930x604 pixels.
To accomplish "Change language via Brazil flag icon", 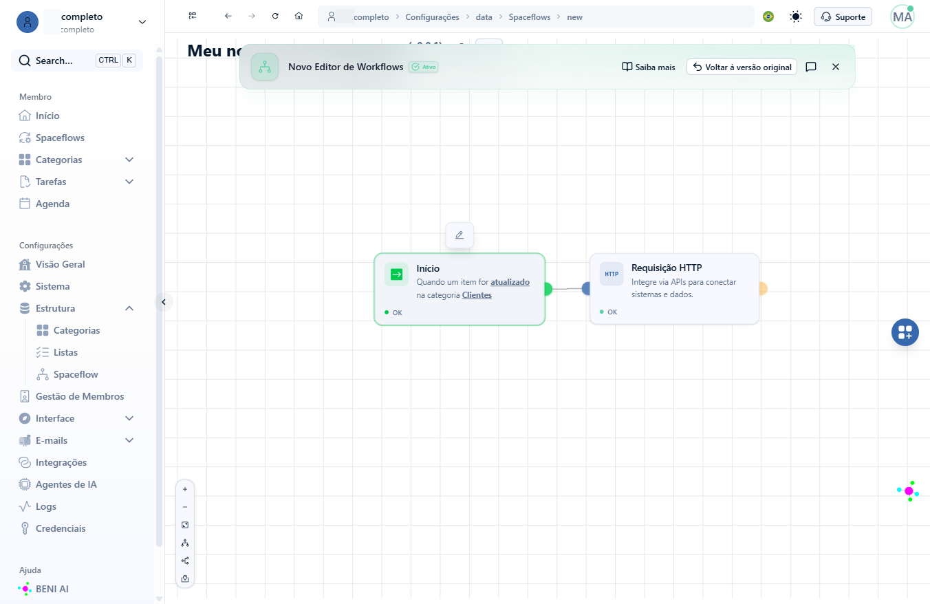I will (x=768, y=17).
